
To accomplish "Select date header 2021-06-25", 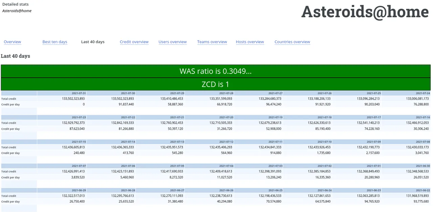I will (275, 190).
